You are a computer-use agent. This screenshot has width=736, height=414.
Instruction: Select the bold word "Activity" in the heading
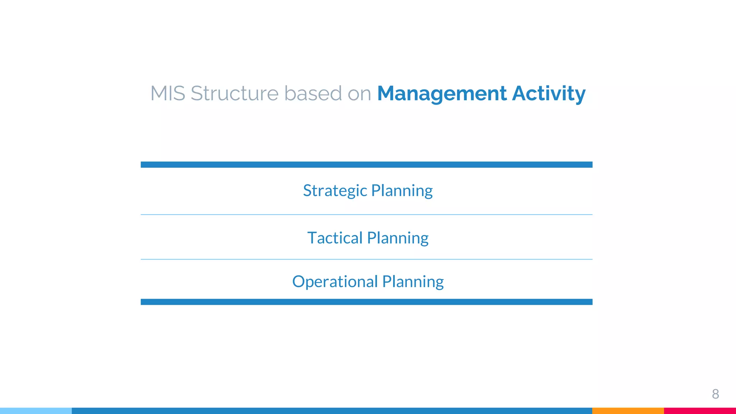point(549,93)
